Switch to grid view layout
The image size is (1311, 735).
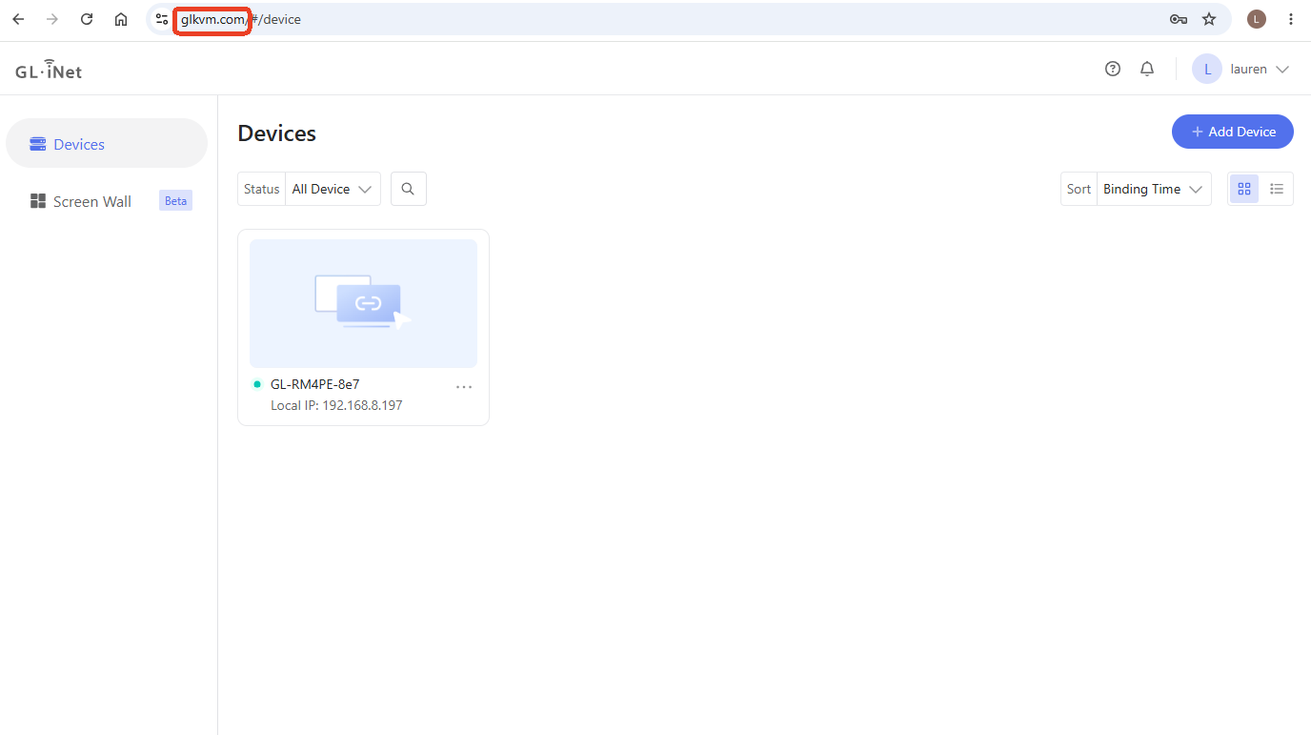coord(1244,189)
